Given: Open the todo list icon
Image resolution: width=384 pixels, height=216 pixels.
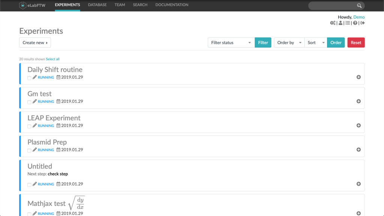Looking at the screenshot, I should click(x=348, y=23).
